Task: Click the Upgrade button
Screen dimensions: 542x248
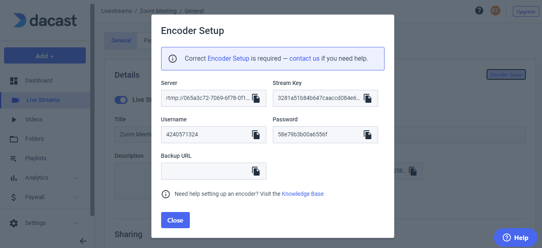Action: click(526, 12)
